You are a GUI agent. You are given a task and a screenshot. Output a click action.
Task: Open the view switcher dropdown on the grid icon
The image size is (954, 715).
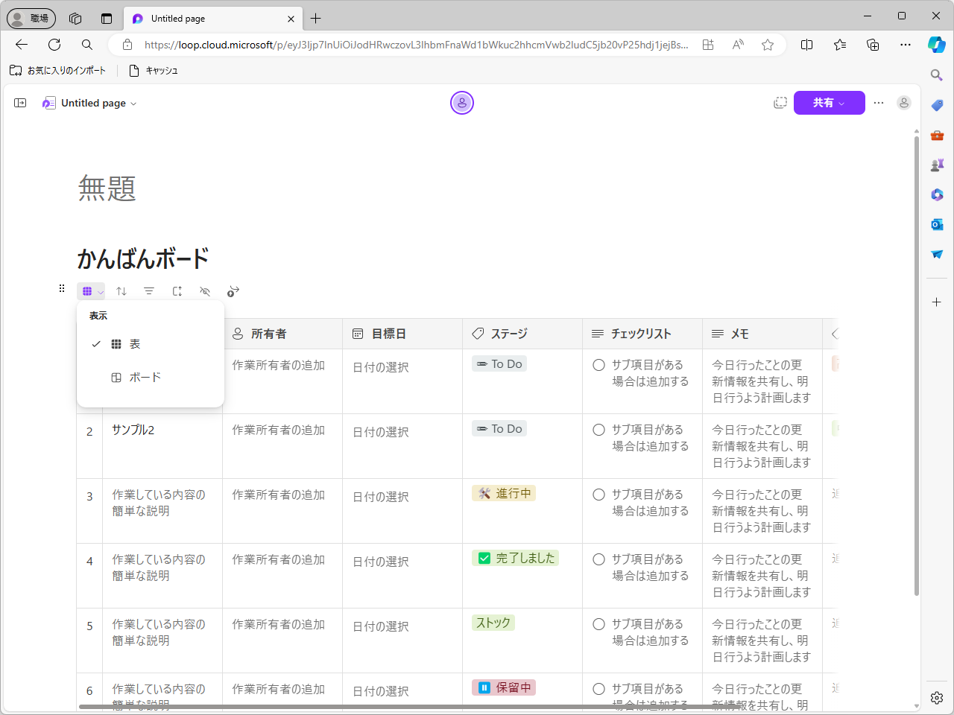coord(101,290)
